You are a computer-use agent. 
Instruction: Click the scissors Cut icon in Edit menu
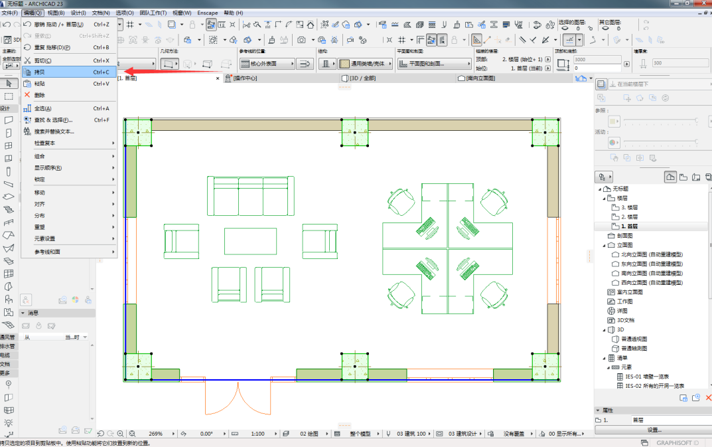click(x=27, y=60)
